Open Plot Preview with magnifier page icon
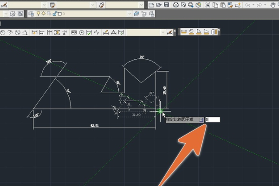The image size is (279, 186). tap(183, 5)
